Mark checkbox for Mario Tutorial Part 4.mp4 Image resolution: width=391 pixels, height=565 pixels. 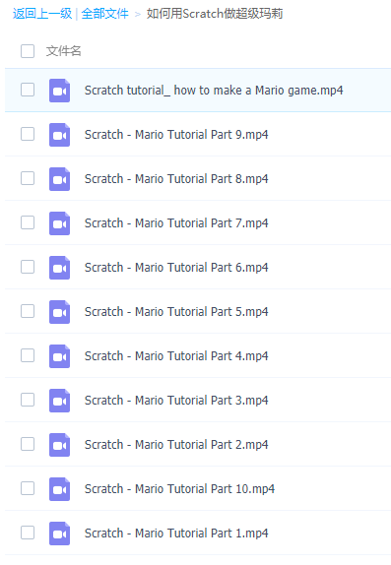(28, 355)
